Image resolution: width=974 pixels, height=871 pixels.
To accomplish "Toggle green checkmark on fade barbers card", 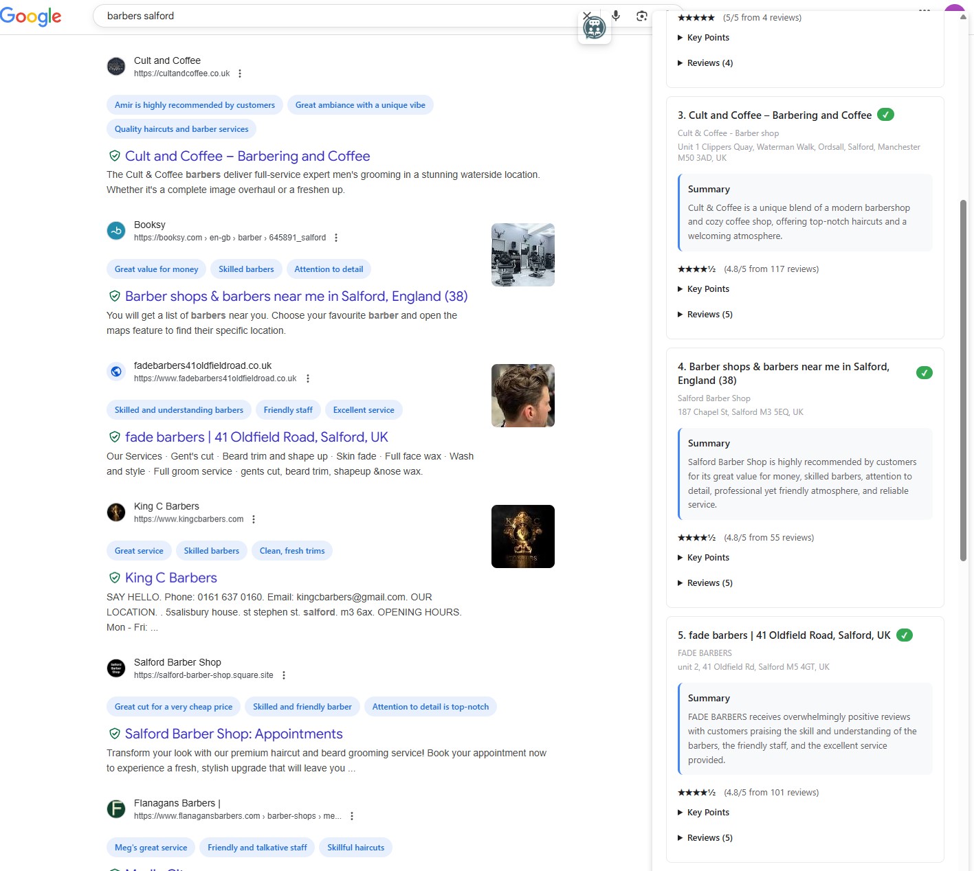I will 905,635.
